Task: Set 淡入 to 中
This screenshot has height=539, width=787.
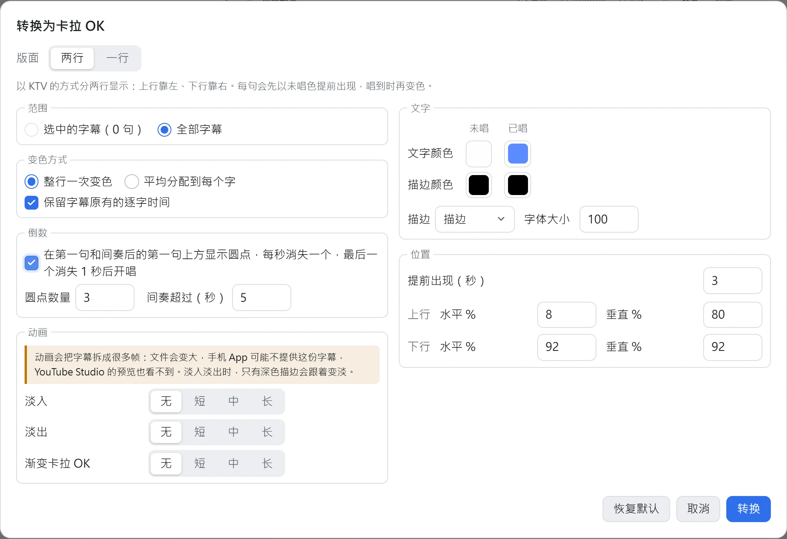Action: point(234,402)
